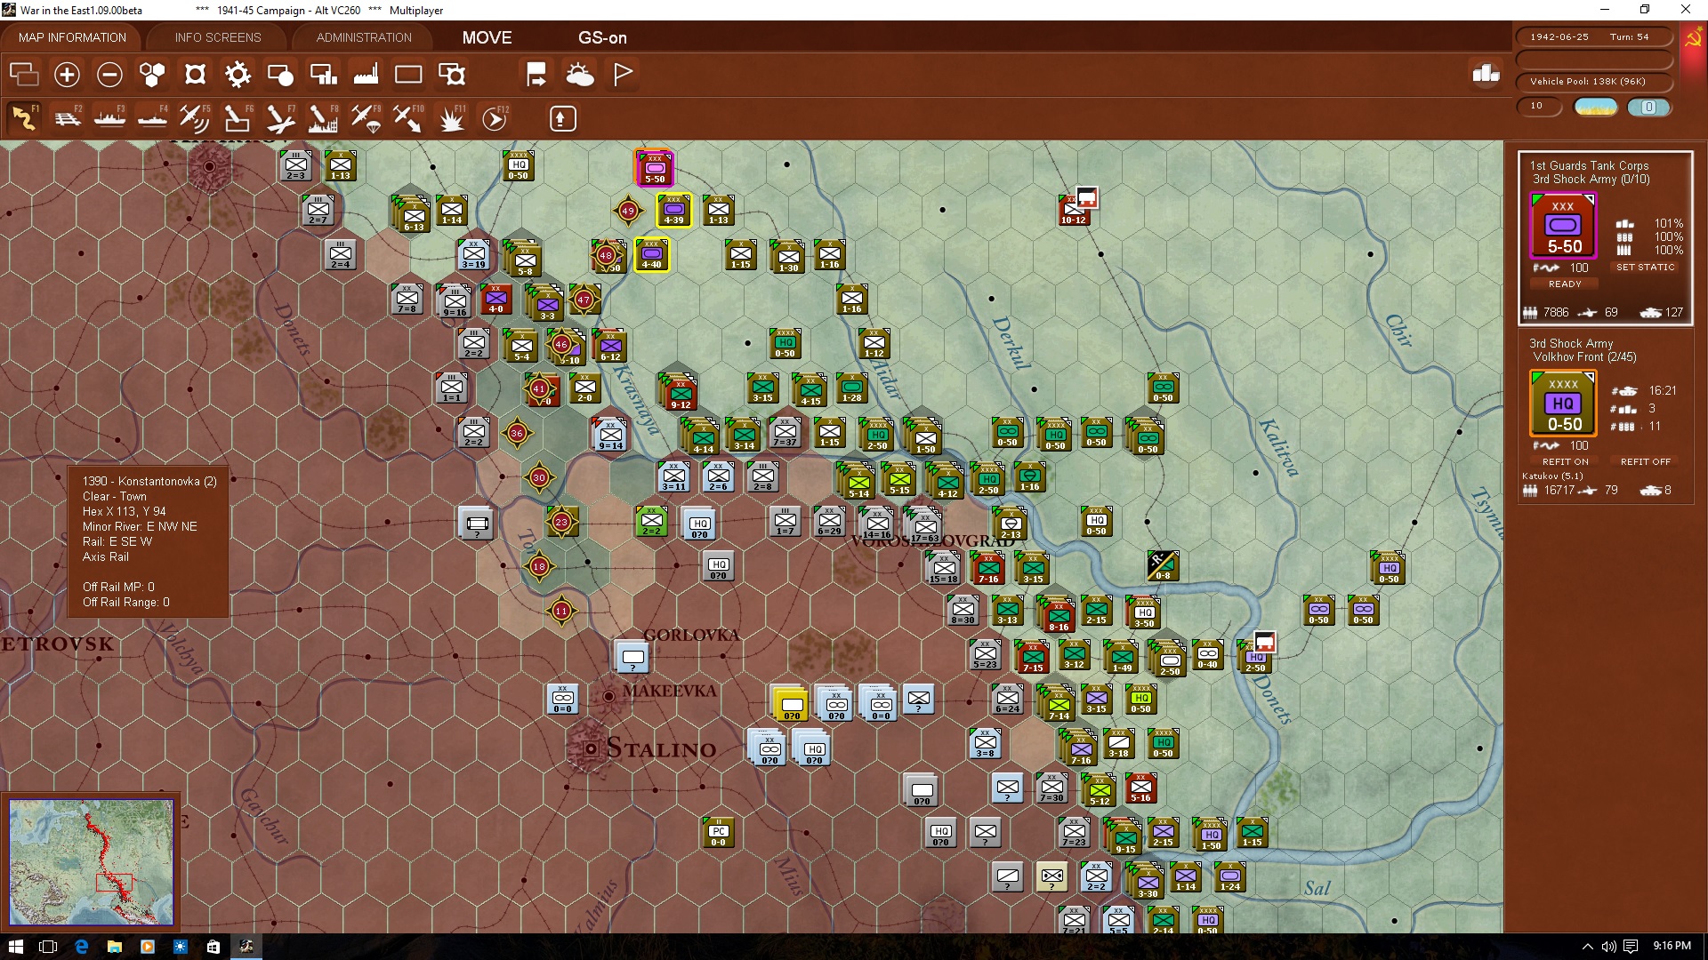Click the blue counter pill showing 0
Image resolution: width=1708 pixels, height=960 pixels.
tap(1648, 107)
